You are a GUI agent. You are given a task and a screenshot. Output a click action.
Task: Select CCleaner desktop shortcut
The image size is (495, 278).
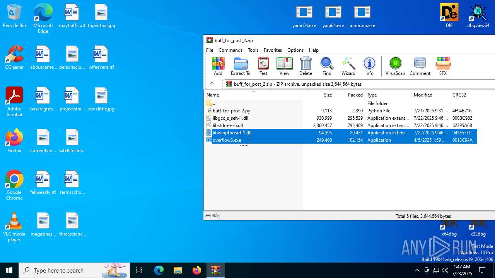pyautogui.click(x=14, y=58)
